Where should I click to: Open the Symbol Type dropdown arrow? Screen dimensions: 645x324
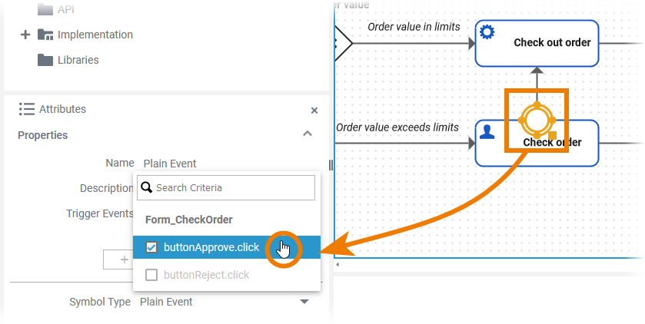click(x=304, y=302)
